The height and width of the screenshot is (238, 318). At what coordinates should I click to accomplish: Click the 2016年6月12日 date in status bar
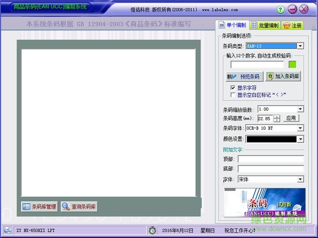coord(177,230)
